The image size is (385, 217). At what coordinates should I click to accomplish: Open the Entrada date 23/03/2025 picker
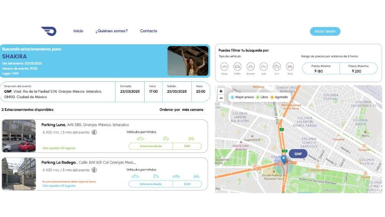pos(130,92)
